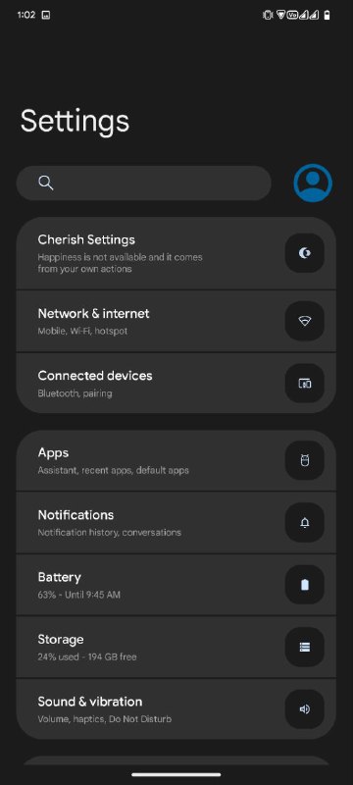This screenshot has height=785, width=353.
Task: Open Apps settings label
Action: [x=53, y=453]
